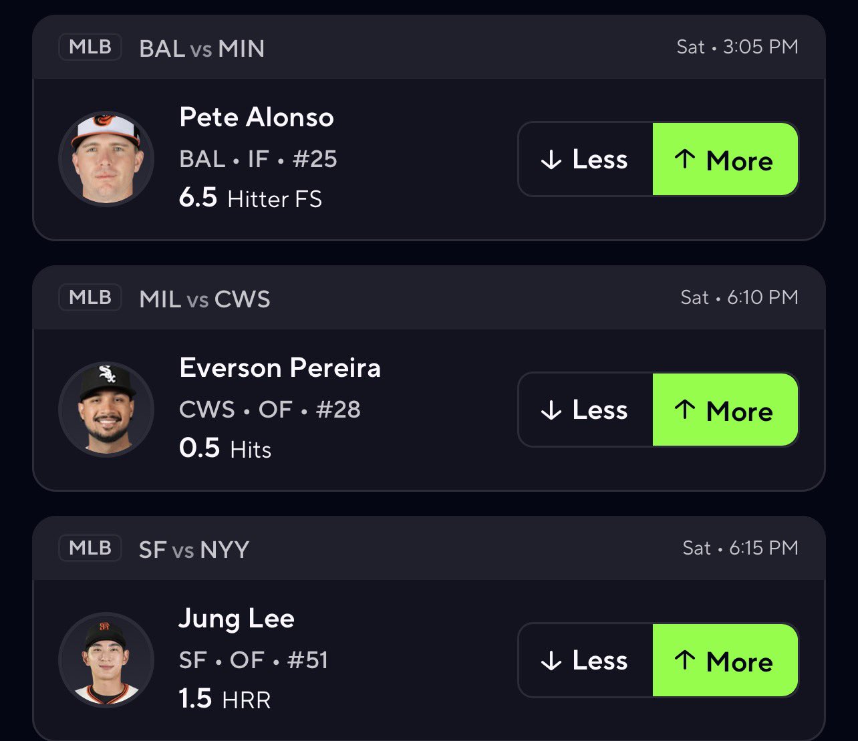Click the Sat 6:15 PM game time
This screenshot has width=858, height=741.
click(x=740, y=549)
